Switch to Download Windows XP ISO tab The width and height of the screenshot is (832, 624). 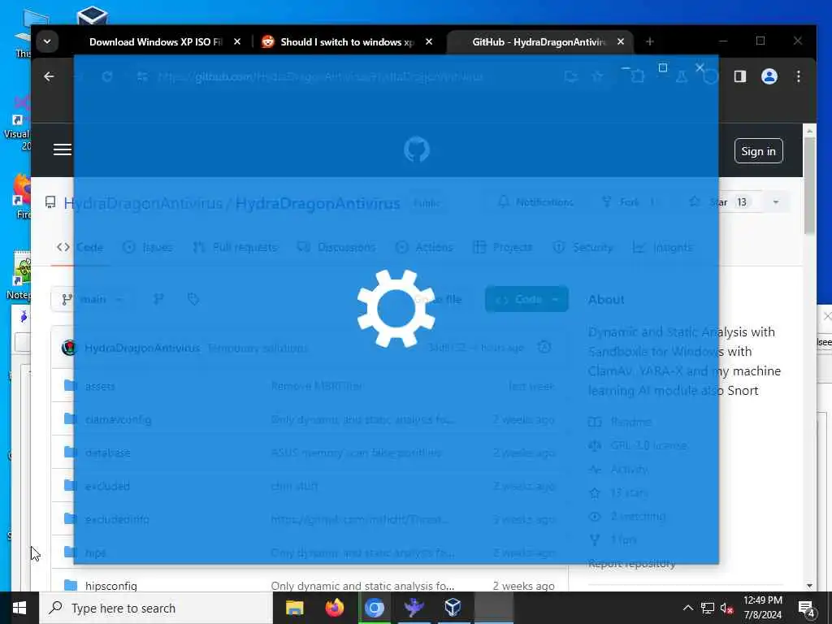[155, 42]
